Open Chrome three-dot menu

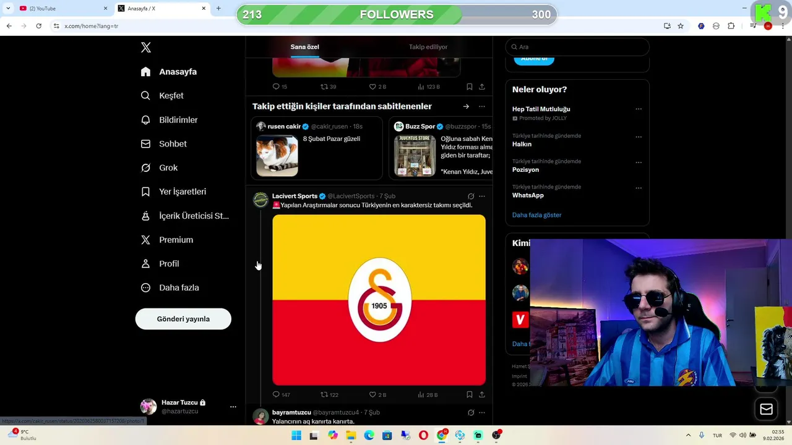tap(783, 26)
